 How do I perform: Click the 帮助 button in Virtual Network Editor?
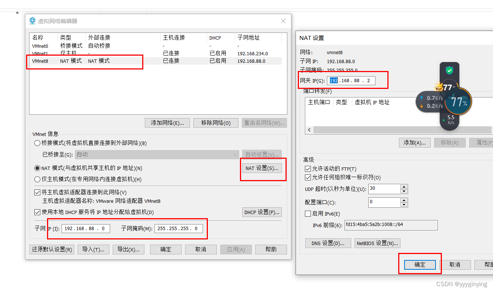[271, 250]
